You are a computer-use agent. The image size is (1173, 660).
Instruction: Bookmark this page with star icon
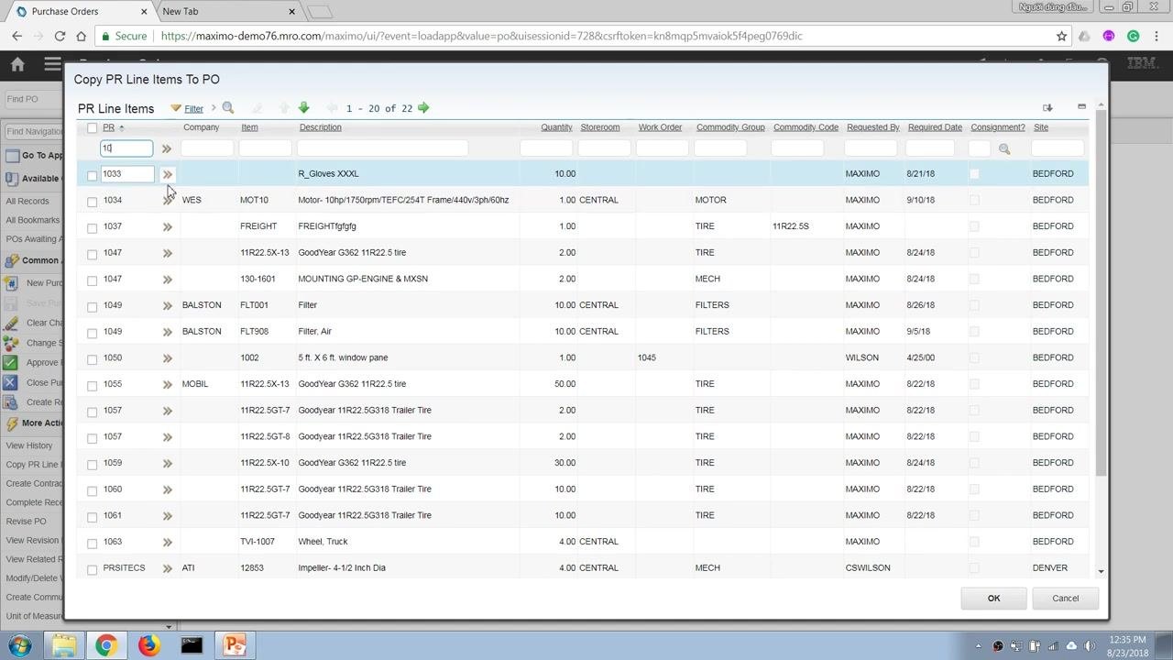click(1061, 37)
